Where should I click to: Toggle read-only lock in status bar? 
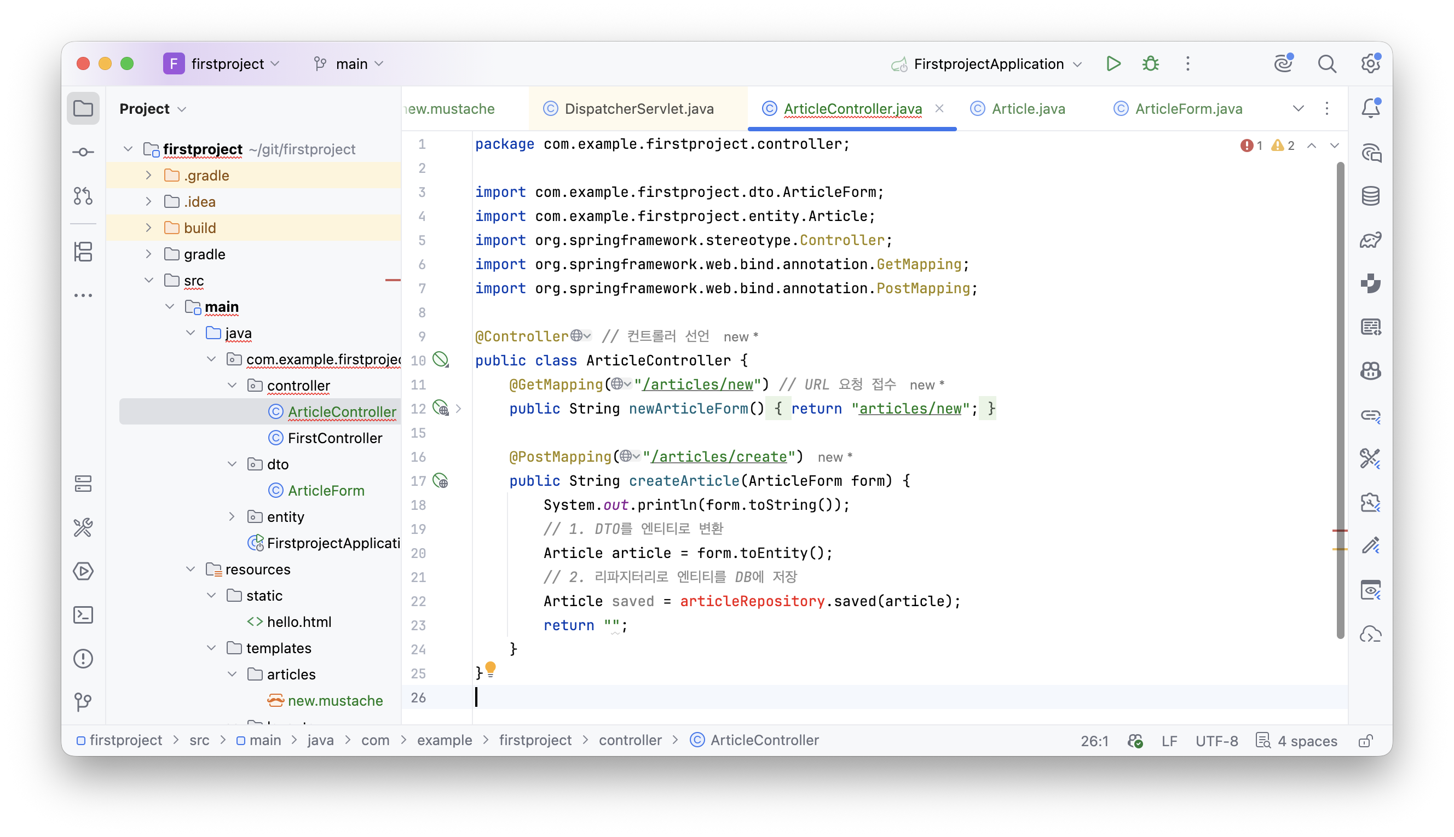pyautogui.click(x=1366, y=741)
